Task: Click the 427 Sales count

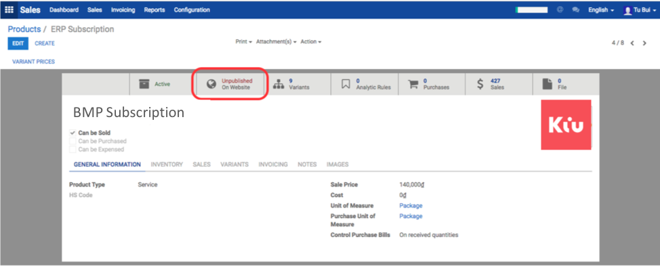Action: (x=495, y=81)
